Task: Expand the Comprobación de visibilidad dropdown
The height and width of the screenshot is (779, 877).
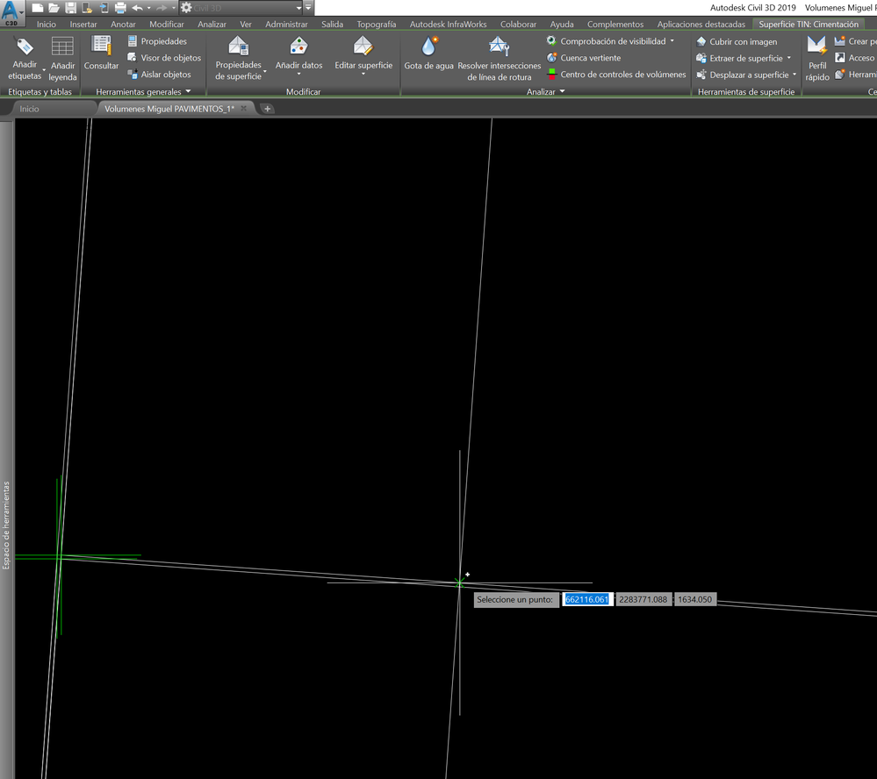Action: (x=672, y=41)
